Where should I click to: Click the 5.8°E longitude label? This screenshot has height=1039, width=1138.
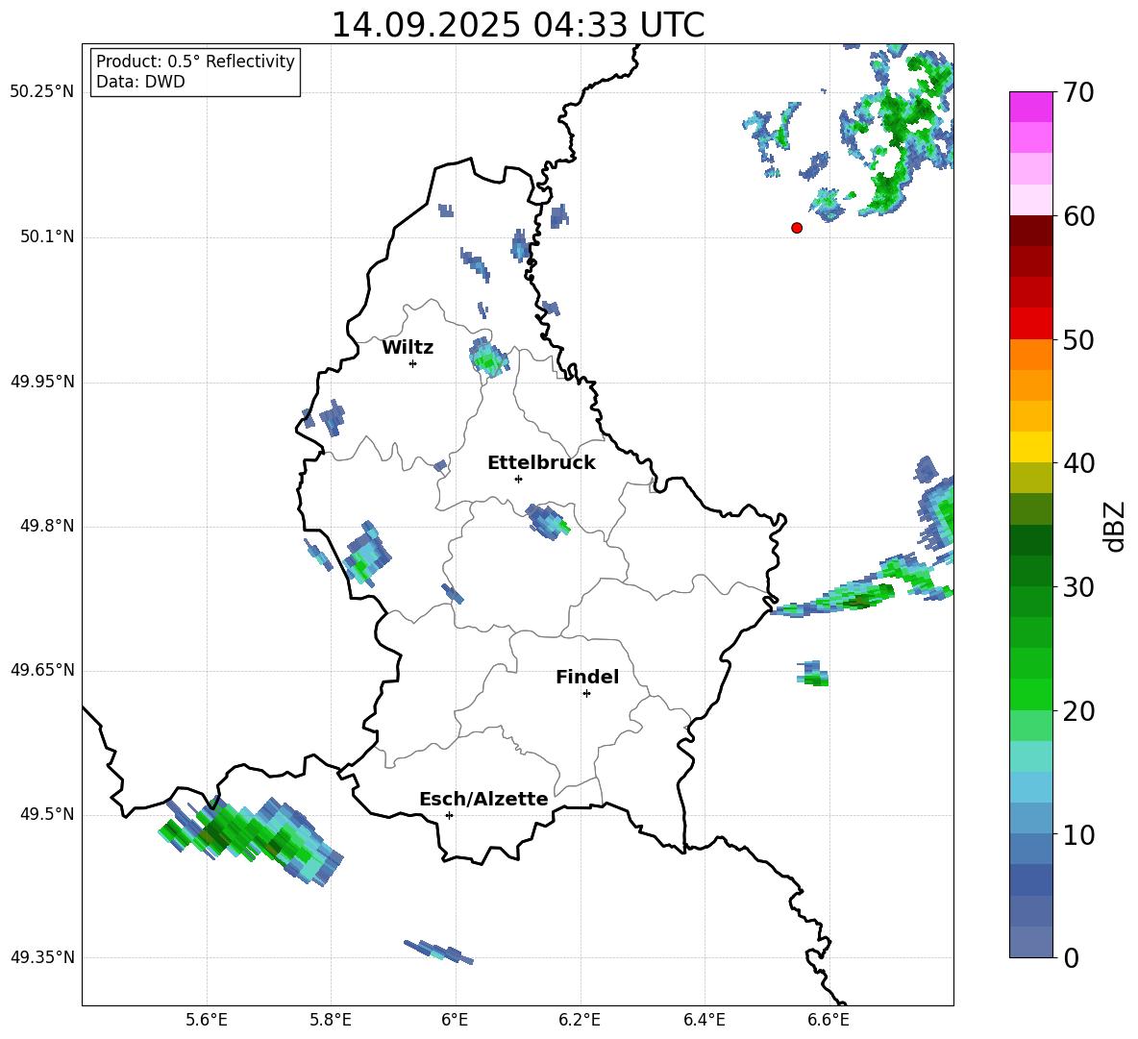pyautogui.click(x=331, y=1020)
